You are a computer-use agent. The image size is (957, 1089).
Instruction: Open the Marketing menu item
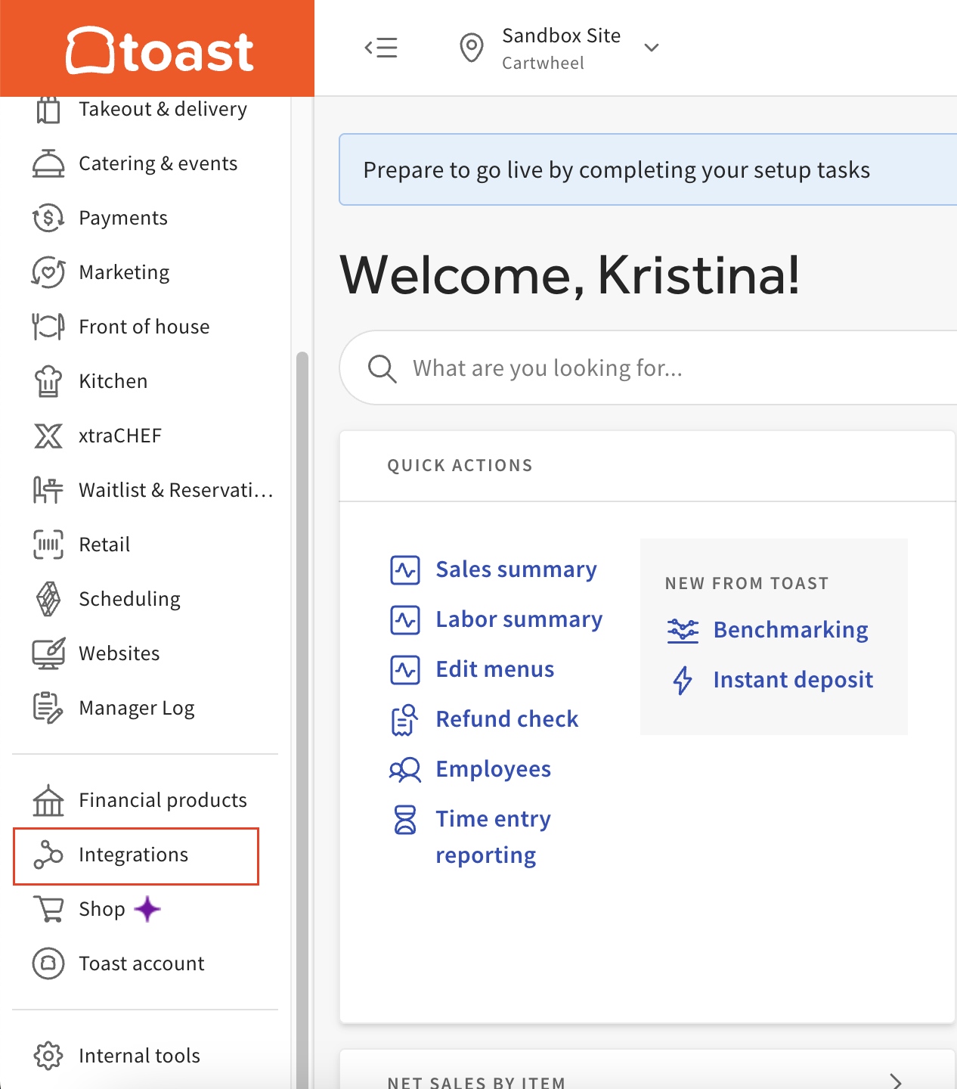124,272
